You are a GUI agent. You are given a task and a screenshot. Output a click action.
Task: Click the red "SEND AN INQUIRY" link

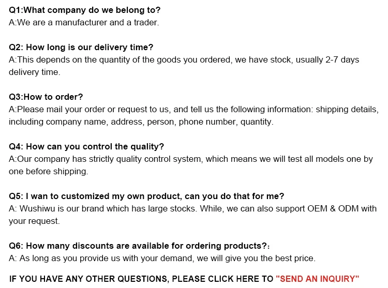click(x=317, y=279)
